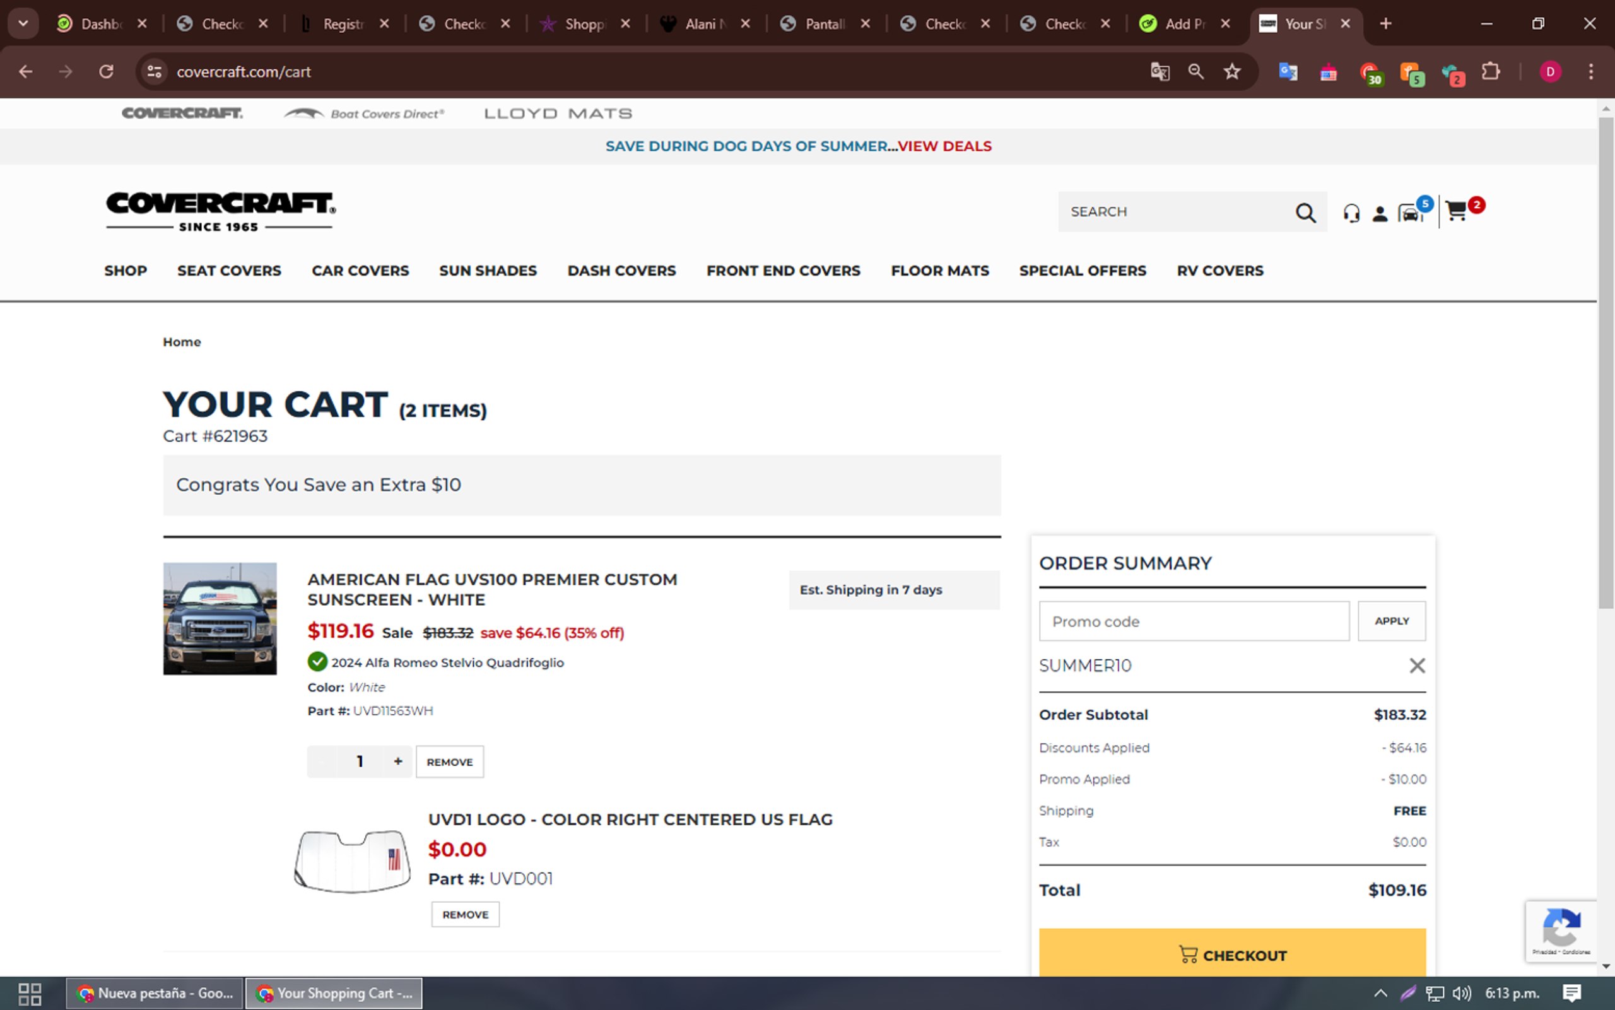Image resolution: width=1615 pixels, height=1010 pixels.
Task: Open the browser zoom icon
Action: (1195, 71)
